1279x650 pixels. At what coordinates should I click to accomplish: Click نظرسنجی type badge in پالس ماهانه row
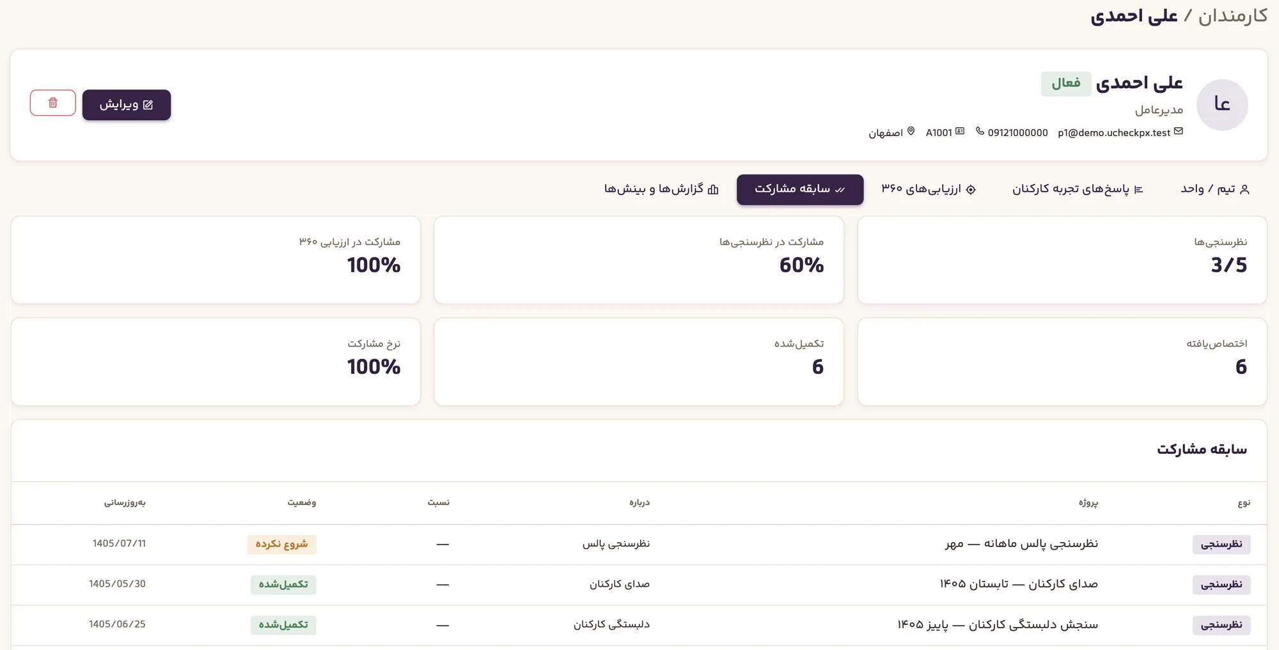1221,545
